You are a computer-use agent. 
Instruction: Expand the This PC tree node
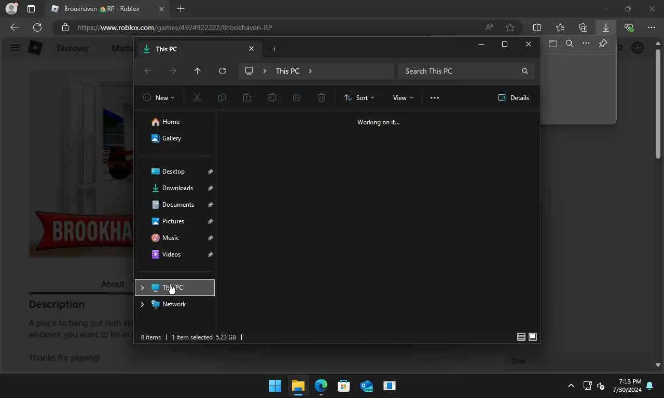143,288
